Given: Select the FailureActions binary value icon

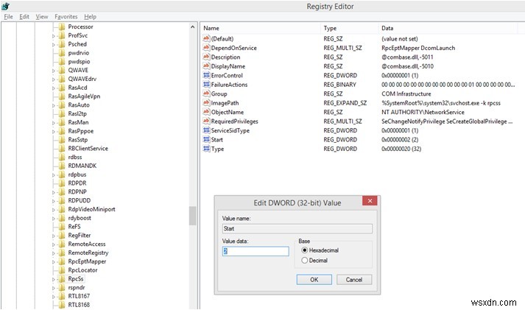Looking at the screenshot, I should (206, 85).
